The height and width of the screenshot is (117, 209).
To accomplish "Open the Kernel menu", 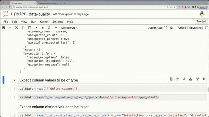I will (x=44, y=22).
